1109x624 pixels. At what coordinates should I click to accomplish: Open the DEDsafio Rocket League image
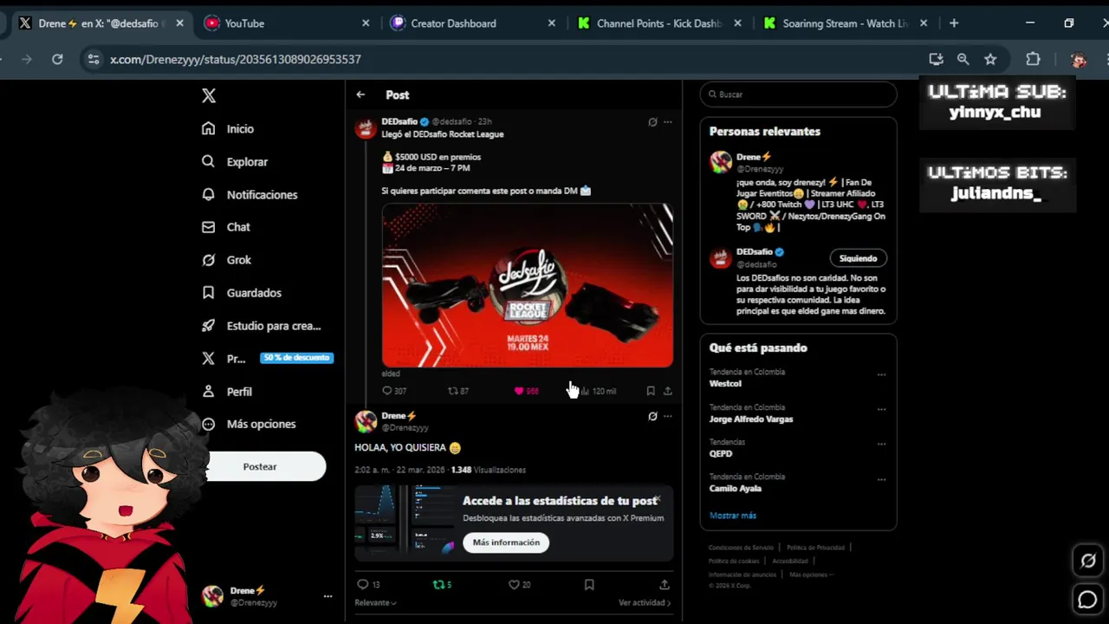(527, 286)
